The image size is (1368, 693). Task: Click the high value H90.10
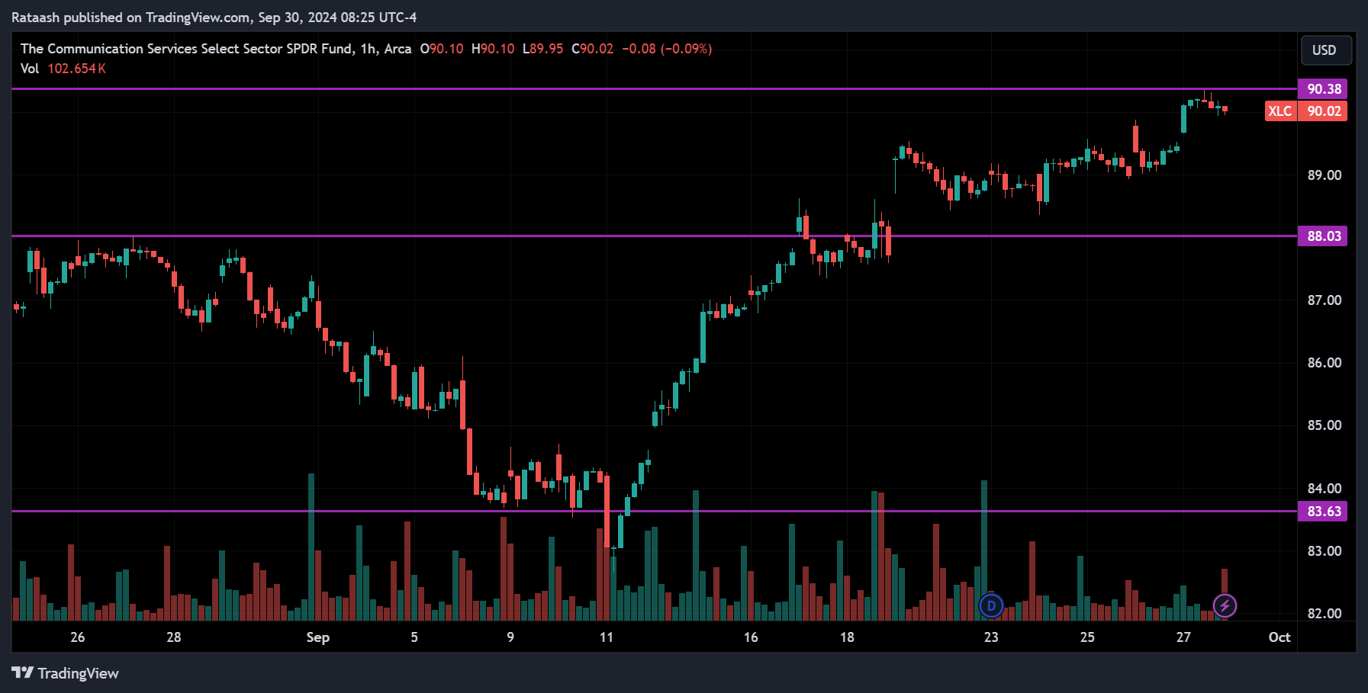click(x=493, y=49)
